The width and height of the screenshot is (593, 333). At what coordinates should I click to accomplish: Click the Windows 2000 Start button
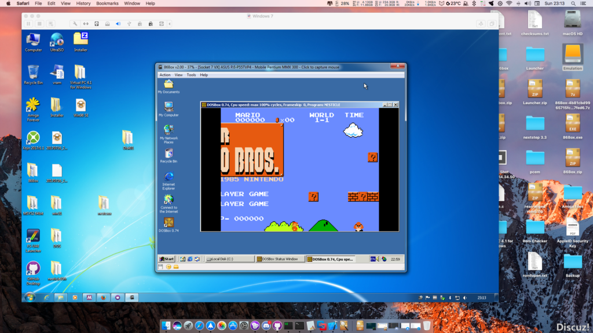[166, 259]
